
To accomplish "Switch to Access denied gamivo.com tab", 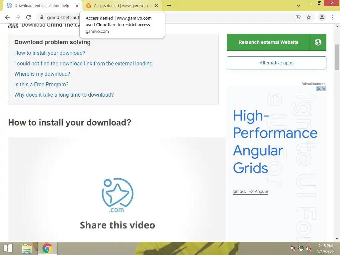I will pos(123,6).
